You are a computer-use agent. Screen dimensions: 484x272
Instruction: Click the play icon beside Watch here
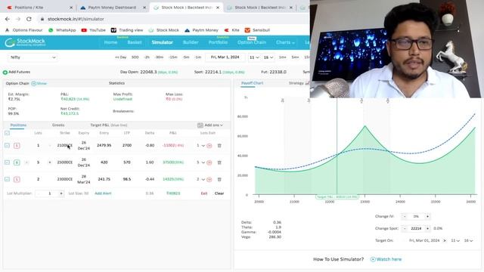373,259
